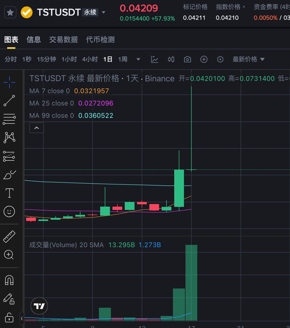Open the 代币检测 token check tab
The height and width of the screenshot is (328, 290).
[x=100, y=40]
